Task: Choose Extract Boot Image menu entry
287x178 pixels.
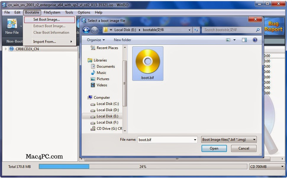Action: 49,26
